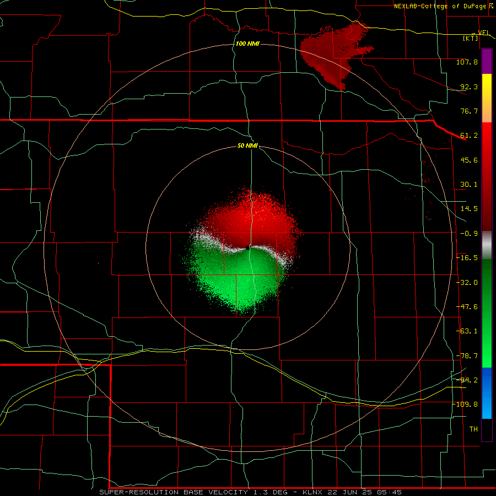Click the gray zero-velocity band in the color scale
This screenshot has width=496, height=496.
tap(487, 245)
